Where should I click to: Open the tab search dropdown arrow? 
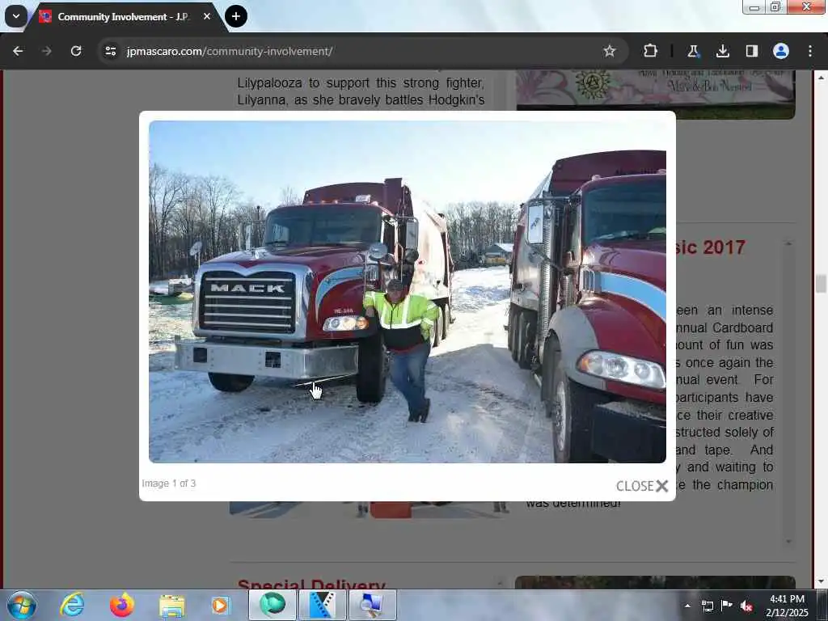point(16,16)
